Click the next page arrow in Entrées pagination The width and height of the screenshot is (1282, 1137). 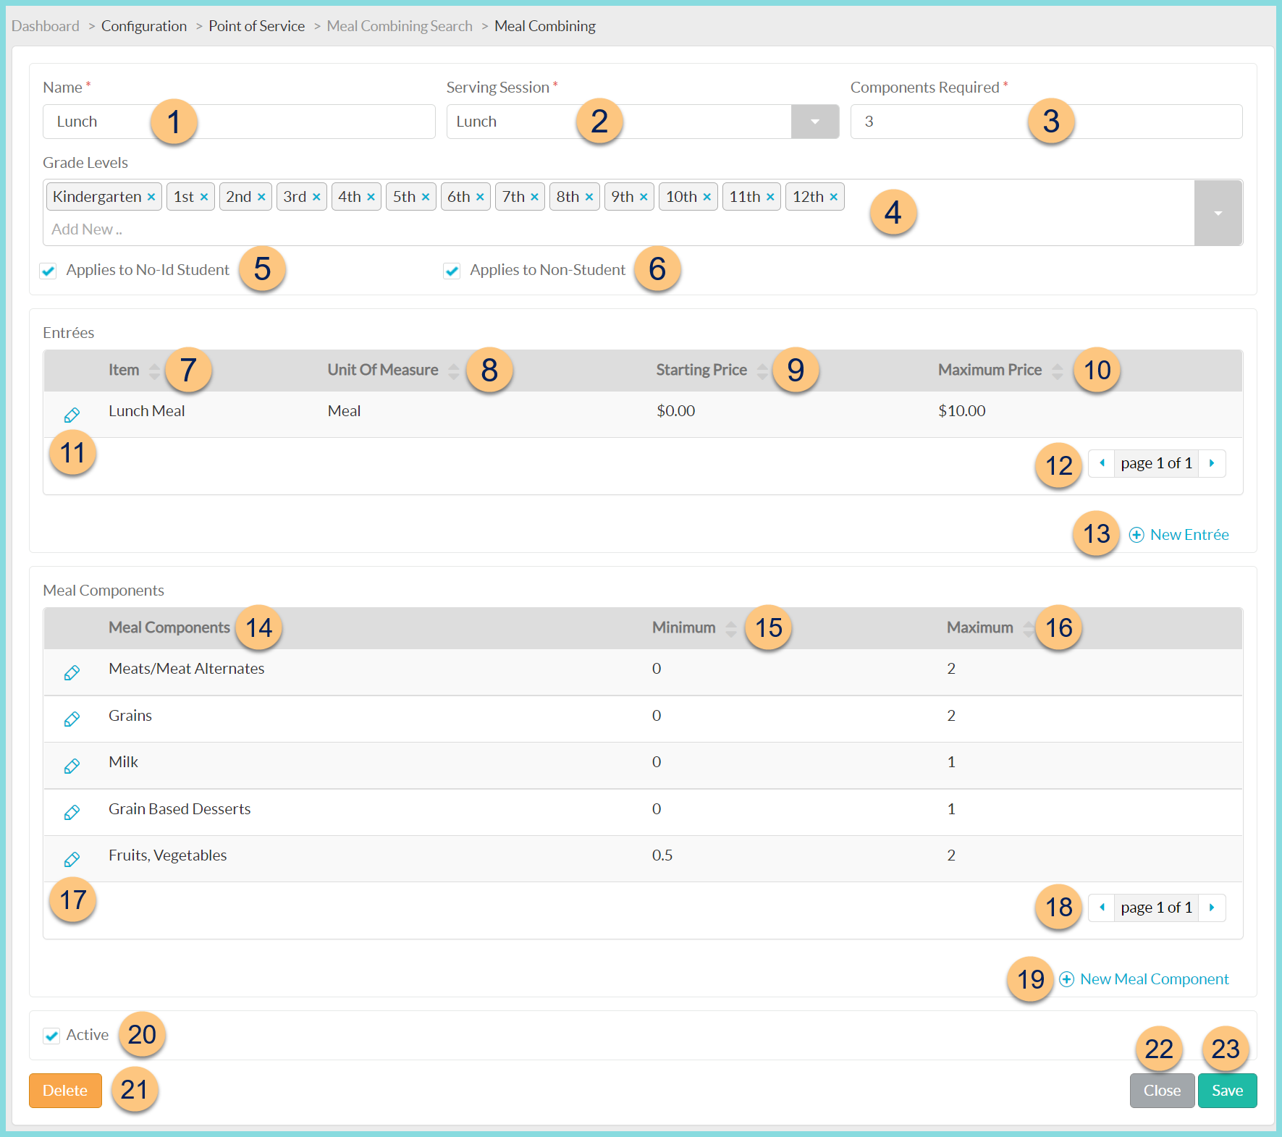1212,463
